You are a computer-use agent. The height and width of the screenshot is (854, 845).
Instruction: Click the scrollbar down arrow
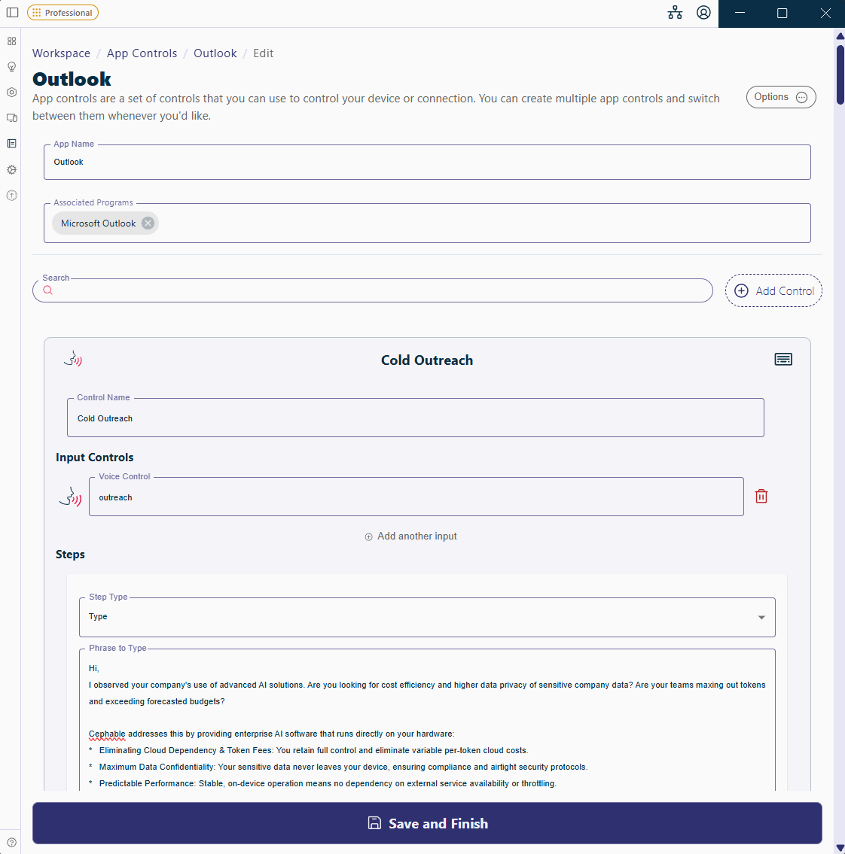840,848
